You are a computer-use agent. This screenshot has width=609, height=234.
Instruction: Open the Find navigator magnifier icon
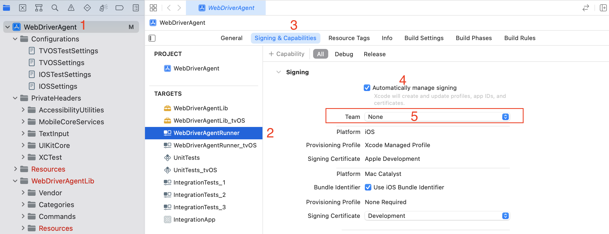coord(55,8)
